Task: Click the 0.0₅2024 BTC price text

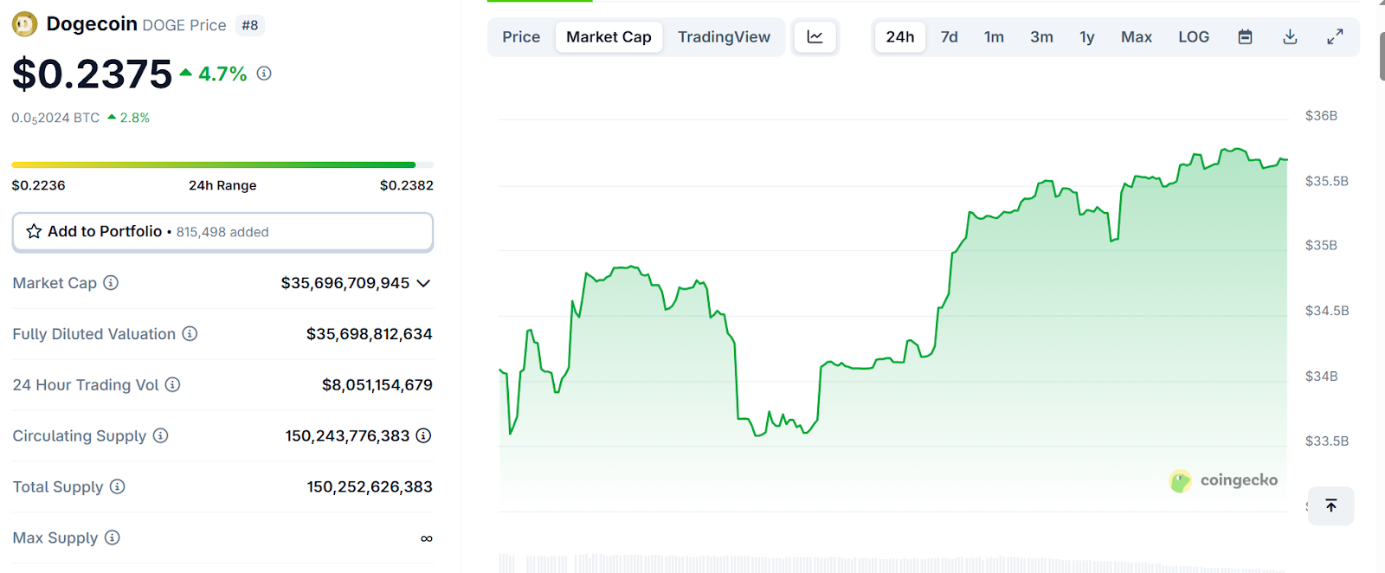Action: [55, 118]
